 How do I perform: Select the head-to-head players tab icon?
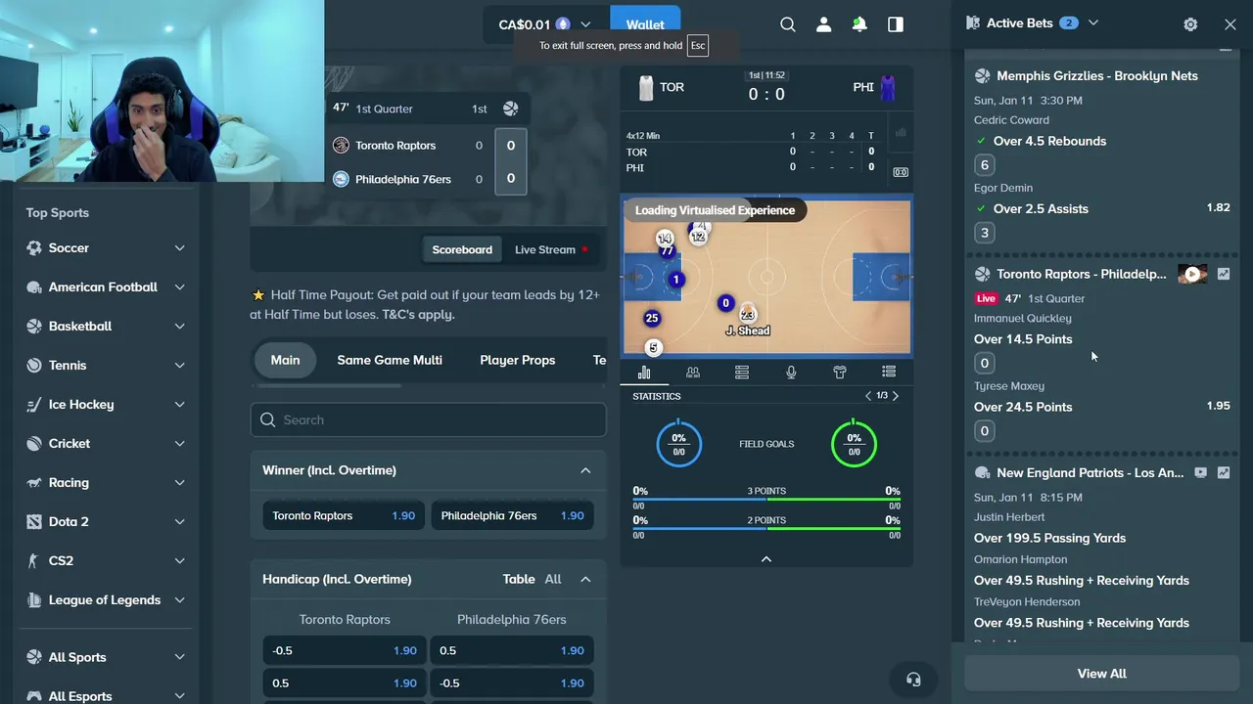(x=693, y=372)
